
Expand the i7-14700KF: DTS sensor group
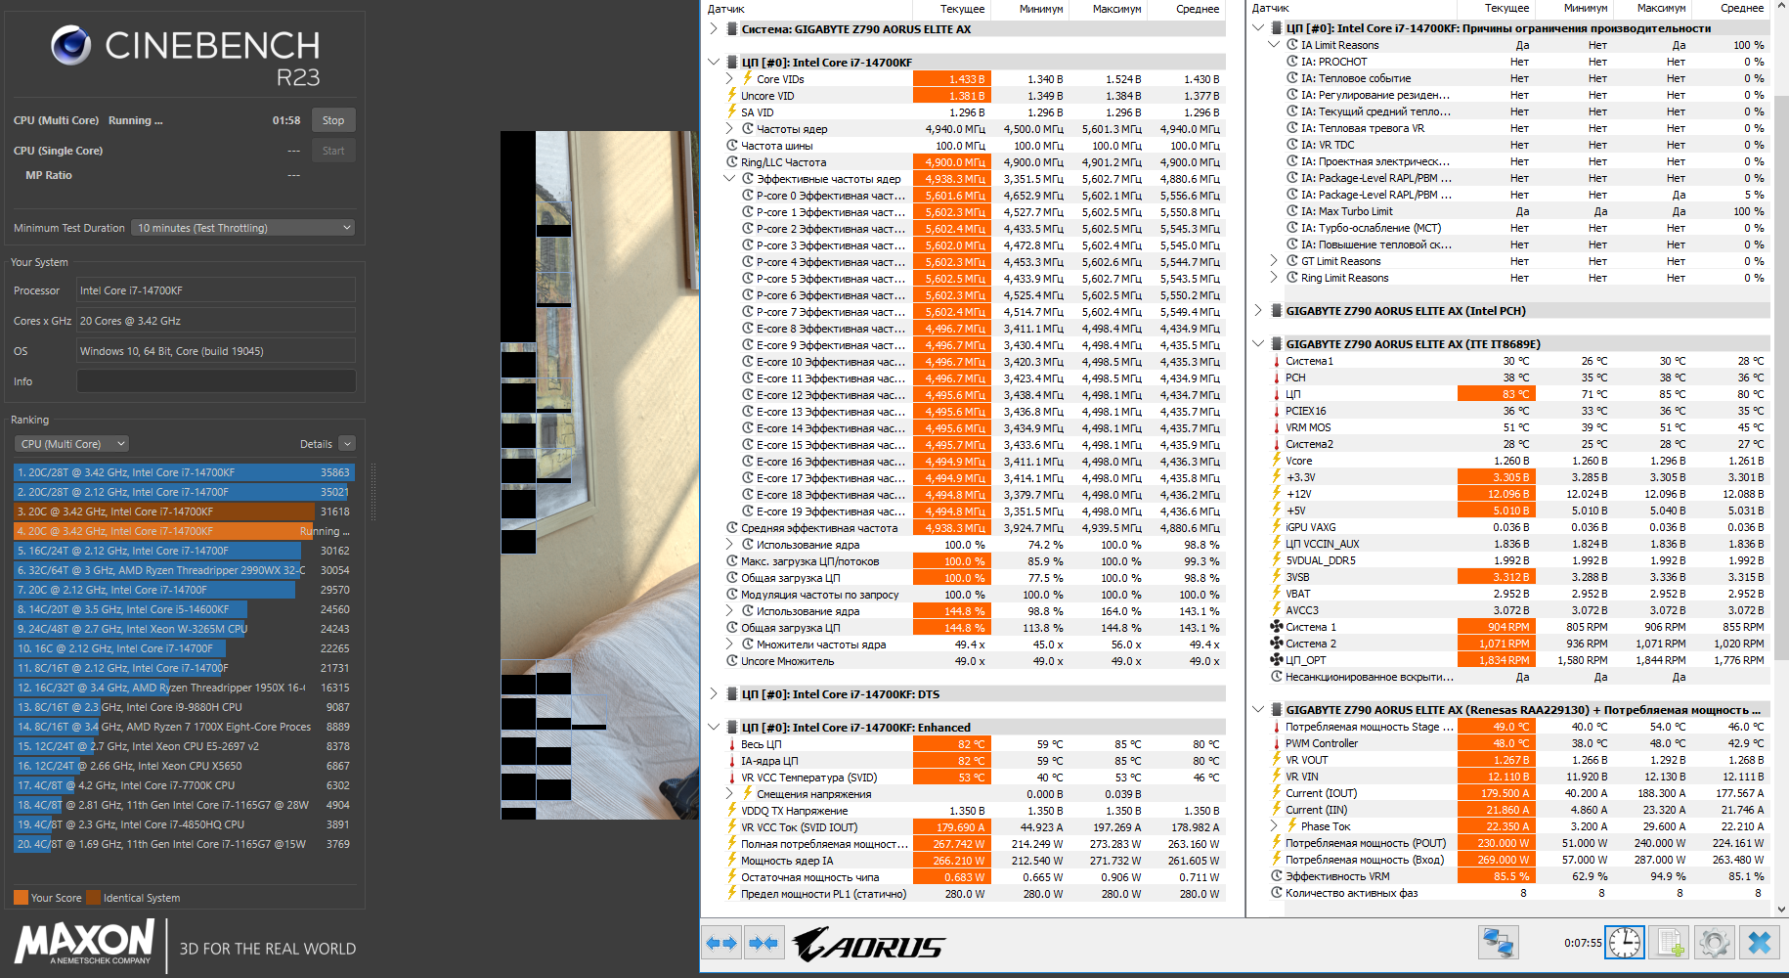pyautogui.click(x=714, y=694)
